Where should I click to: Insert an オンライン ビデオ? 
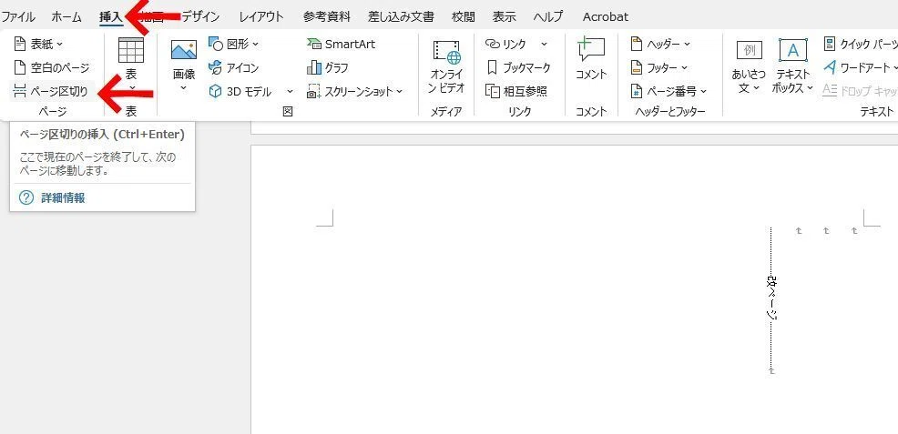tap(446, 67)
